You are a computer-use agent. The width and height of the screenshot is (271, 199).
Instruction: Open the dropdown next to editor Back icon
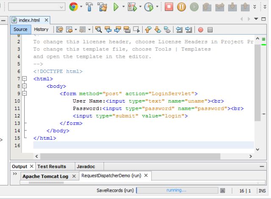(x=76, y=30)
